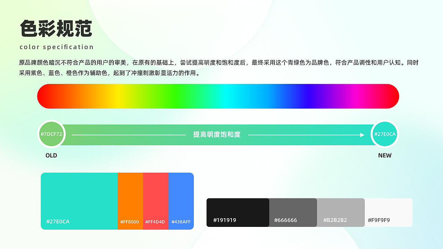Click the NEW text label
The width and height of the screenshot is (443, 249).
pyautogui.click(x=385, y=155)
